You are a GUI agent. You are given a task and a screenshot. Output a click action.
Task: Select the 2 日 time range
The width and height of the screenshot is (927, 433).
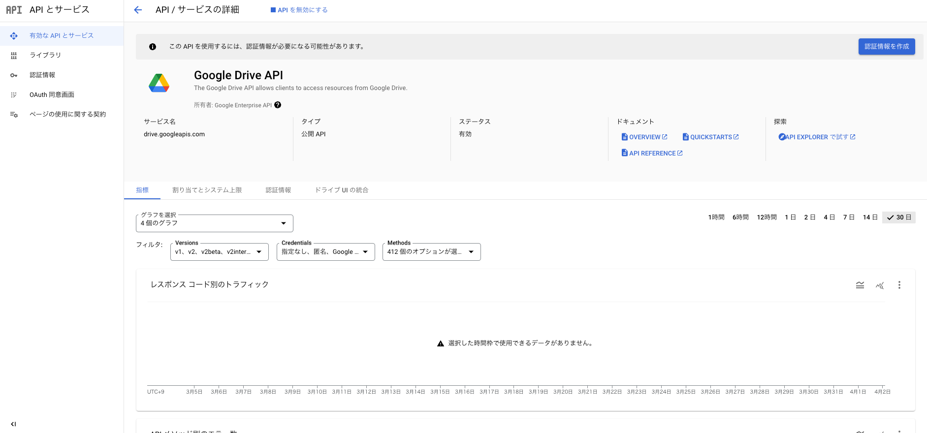(810, 217)
